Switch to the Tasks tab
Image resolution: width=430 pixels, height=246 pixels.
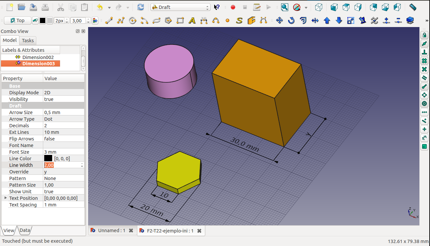[28, 41]
